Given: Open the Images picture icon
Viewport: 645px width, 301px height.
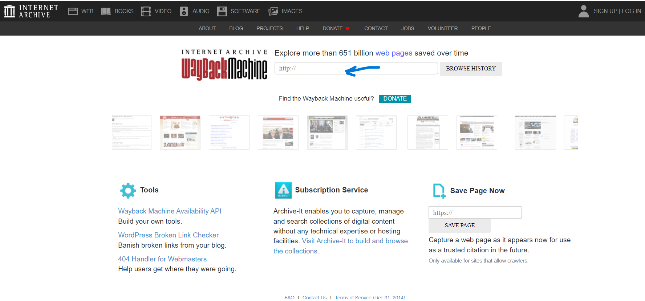Looking at the screenshot, I should pos(273,11).
